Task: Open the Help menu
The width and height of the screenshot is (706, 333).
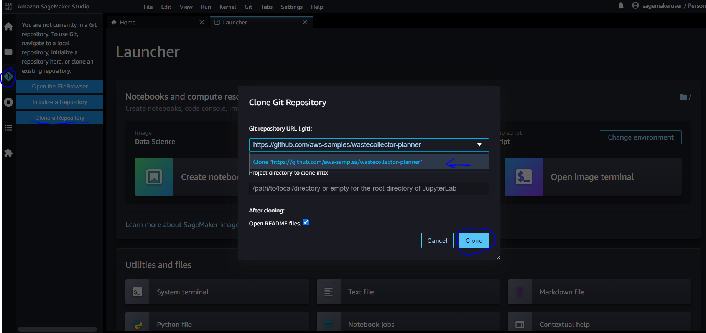Action: pyautogui.click(x=317, y=7)
